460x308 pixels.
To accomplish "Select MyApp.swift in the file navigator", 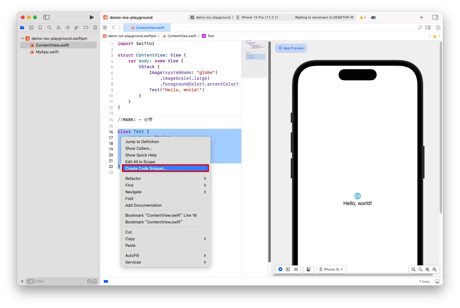I will click(x=47, y=52).
